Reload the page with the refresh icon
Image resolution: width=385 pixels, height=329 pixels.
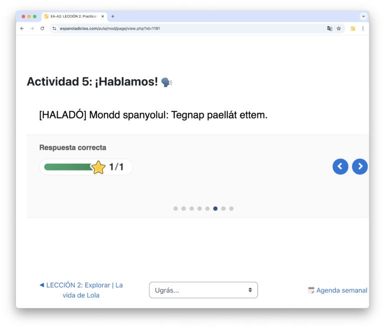point(42,29)
